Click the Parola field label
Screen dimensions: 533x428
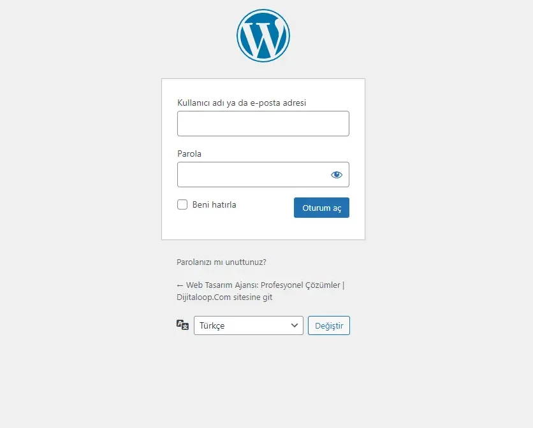(x=189, y=154)
